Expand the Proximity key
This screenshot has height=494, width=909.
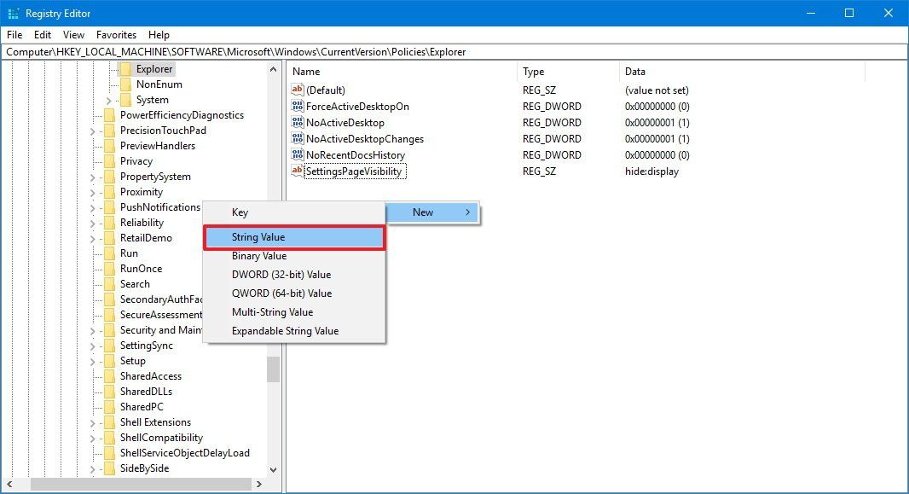click(93, 193)
